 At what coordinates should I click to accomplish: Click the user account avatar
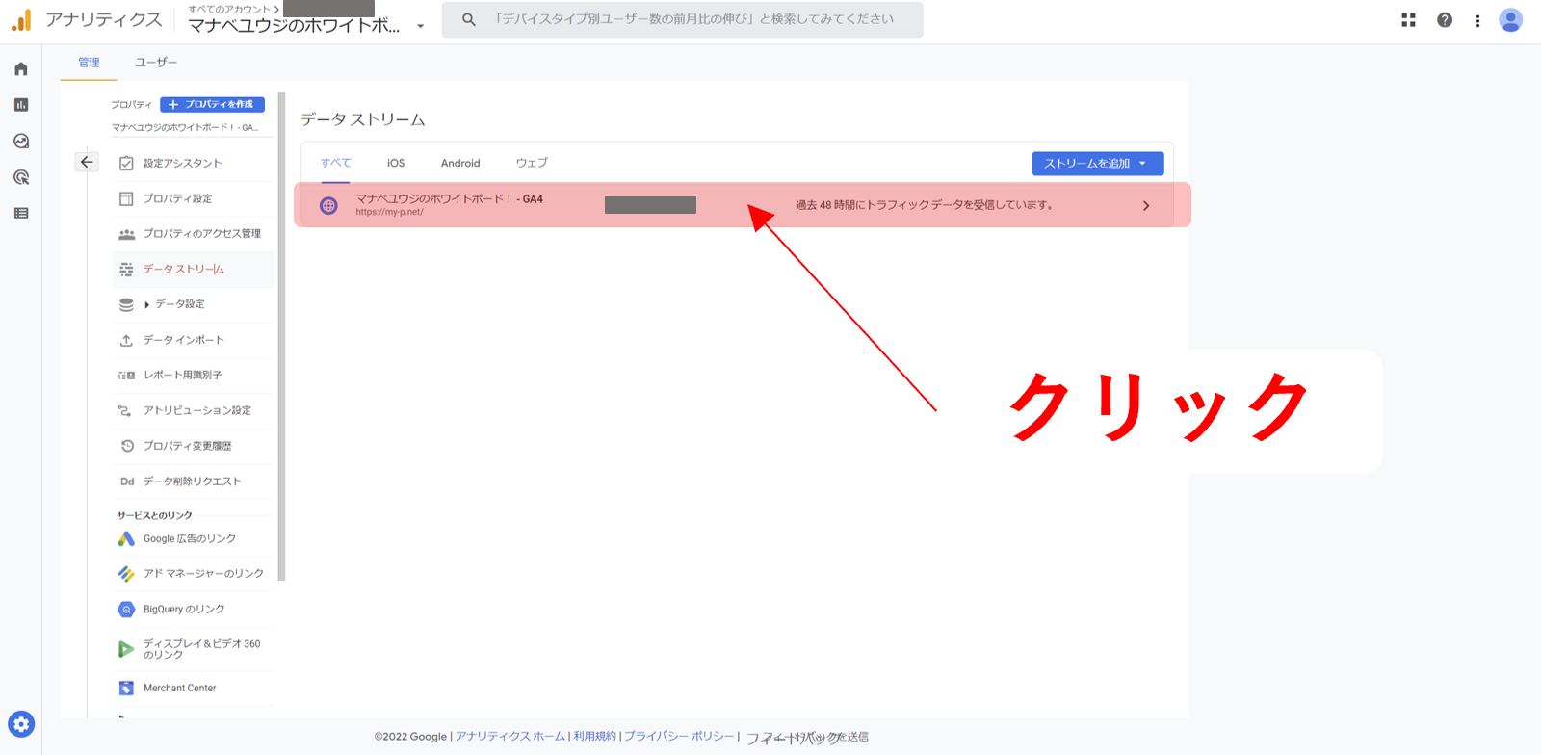click(1511, 19)
